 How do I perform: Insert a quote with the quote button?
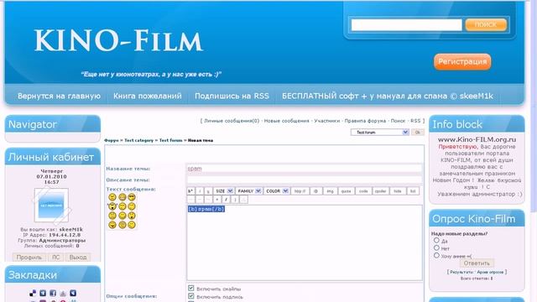click(347, 191)
